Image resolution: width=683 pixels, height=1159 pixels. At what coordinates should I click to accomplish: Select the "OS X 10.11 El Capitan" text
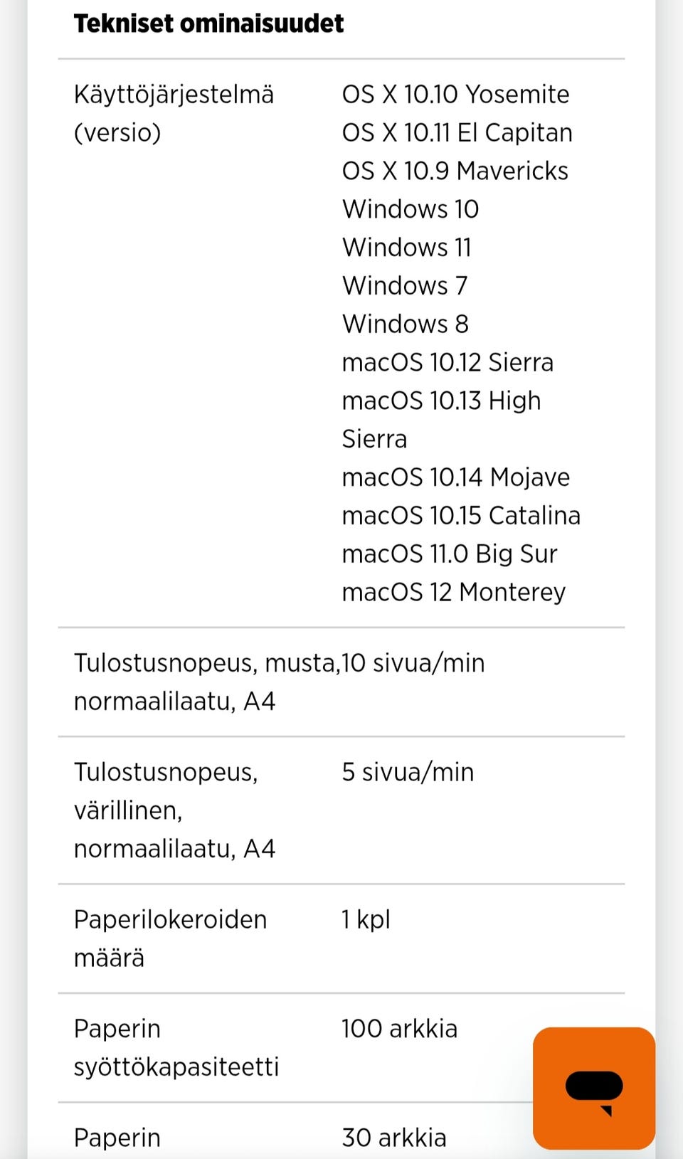[457, 132]
